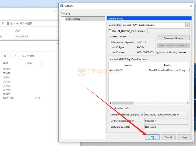Click Begin 30-day Grace Period button
Image resolution: width=196 pixels, height=146 pixels.
point(173,45)
